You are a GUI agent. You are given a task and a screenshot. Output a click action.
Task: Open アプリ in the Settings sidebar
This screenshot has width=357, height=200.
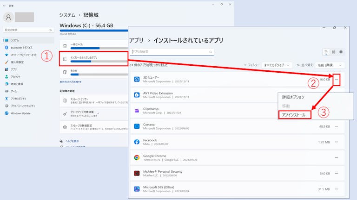pyautogui.click(x=28, y=69)
